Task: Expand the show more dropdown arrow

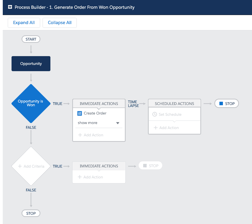Action: [x=118, y=123]
